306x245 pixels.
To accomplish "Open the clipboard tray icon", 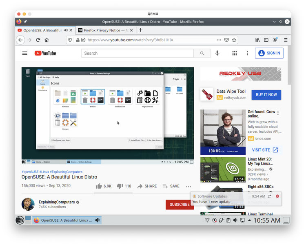I will pos(228,220).
